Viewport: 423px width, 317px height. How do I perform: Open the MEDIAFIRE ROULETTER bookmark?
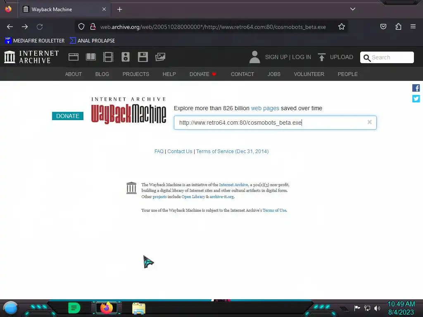tap(35, 41)
